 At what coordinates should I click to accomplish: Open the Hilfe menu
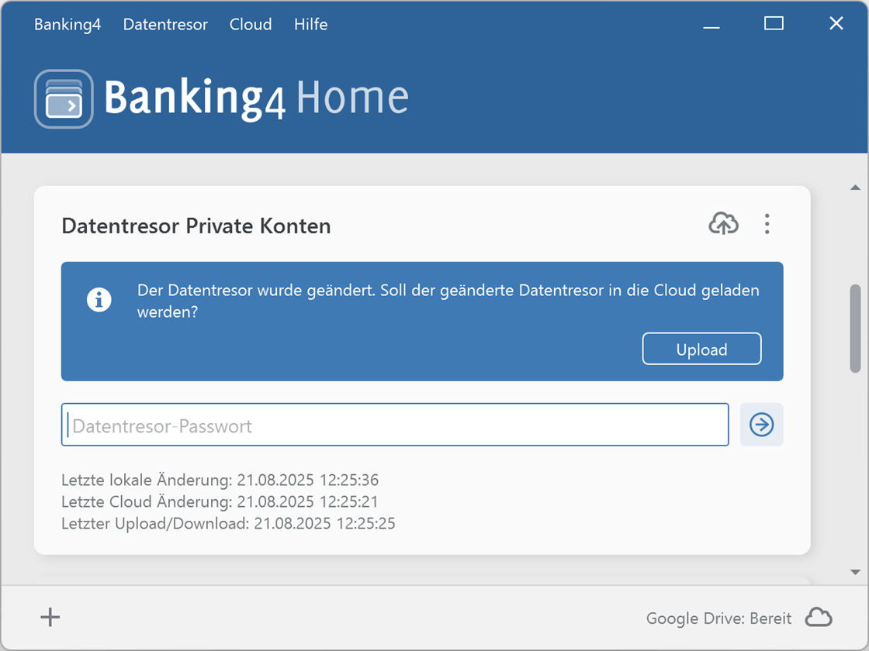(x=310, y=24)
